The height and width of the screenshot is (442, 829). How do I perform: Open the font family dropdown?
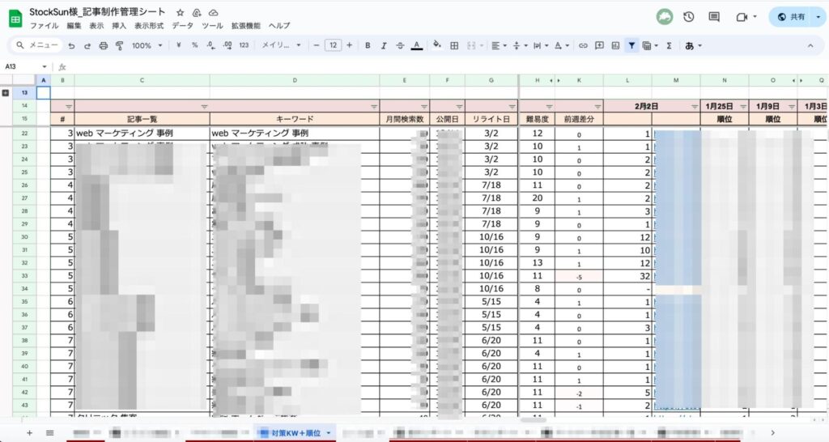point(281,45)
